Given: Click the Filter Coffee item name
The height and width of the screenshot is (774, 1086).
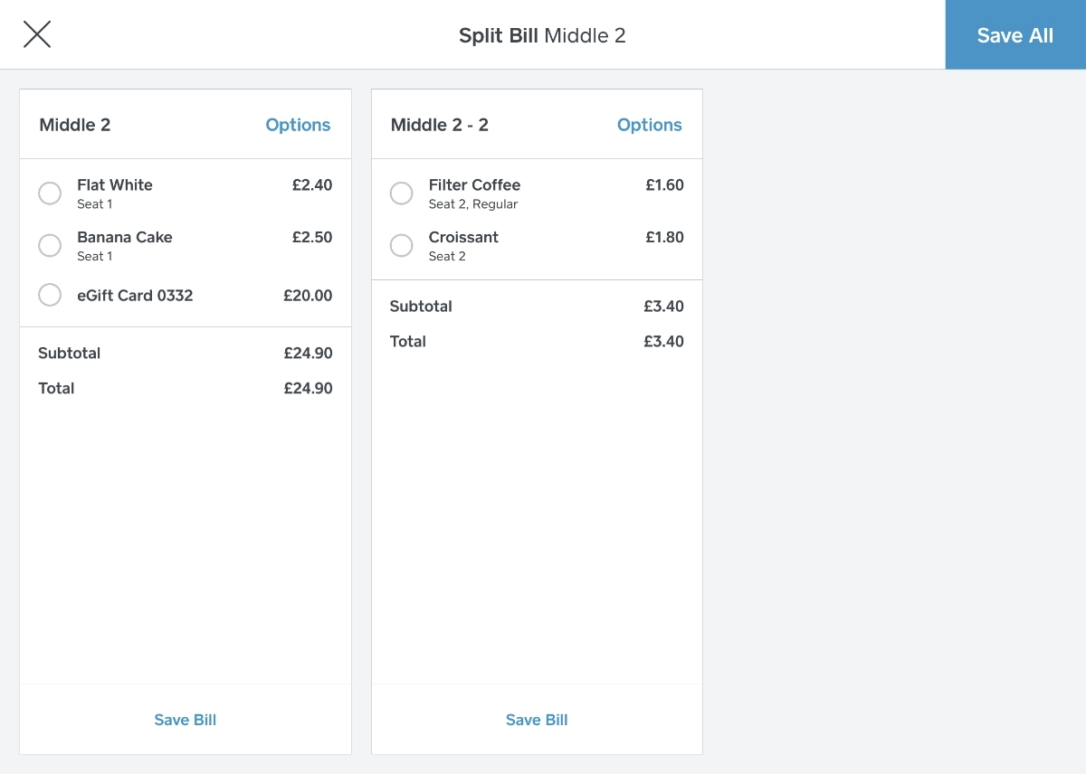Looking at the screenshot, I should (475, 184).
